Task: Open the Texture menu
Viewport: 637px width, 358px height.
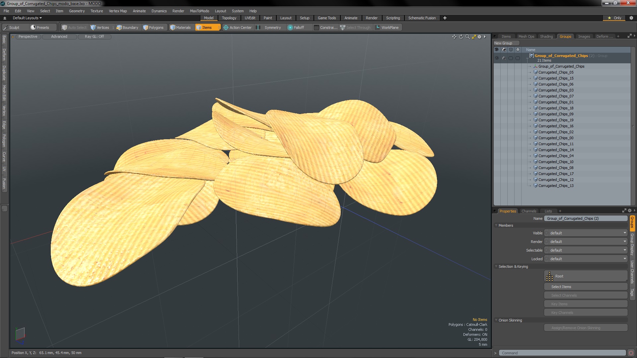Action: click(97, 11)
